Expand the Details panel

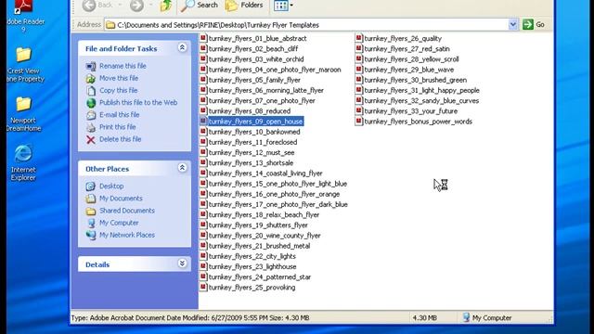[182, 263]
